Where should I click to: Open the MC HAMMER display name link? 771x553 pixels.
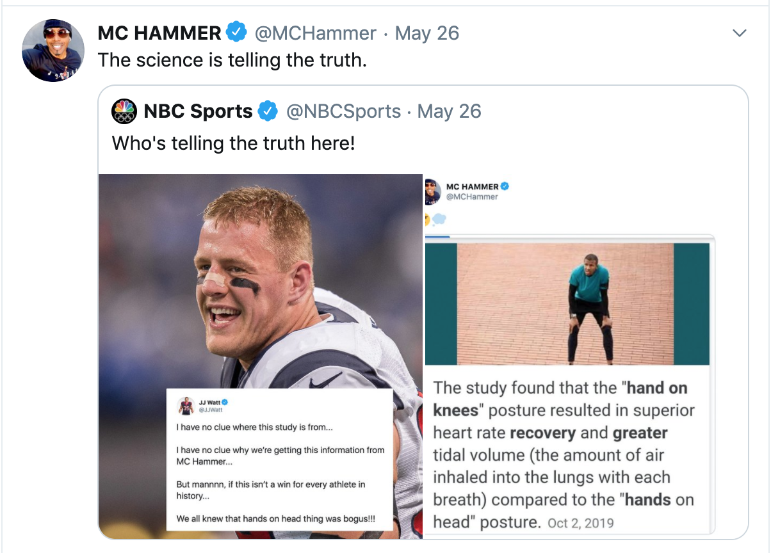pos(159,33)
